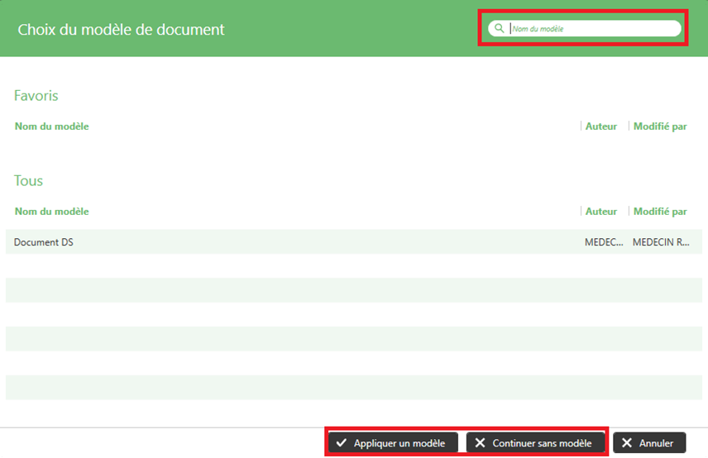Click the 'MEDECIN R...' modified-by cell
This screenshot has width=708, height=458.
click(660, 242)
